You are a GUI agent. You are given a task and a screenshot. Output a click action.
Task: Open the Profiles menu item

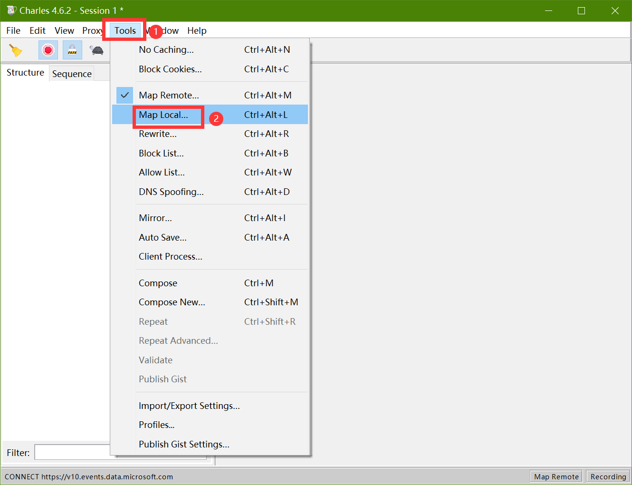[156, 425]
